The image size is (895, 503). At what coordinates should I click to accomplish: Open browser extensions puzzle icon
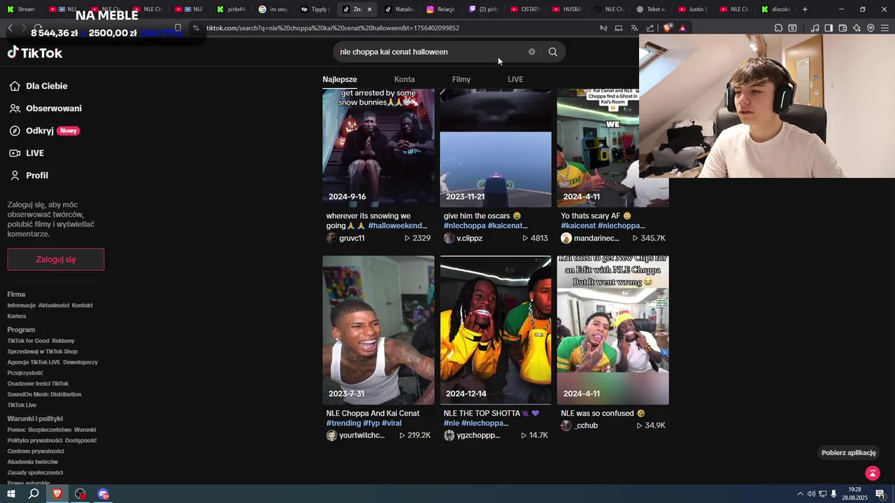(x=778, y=28)
